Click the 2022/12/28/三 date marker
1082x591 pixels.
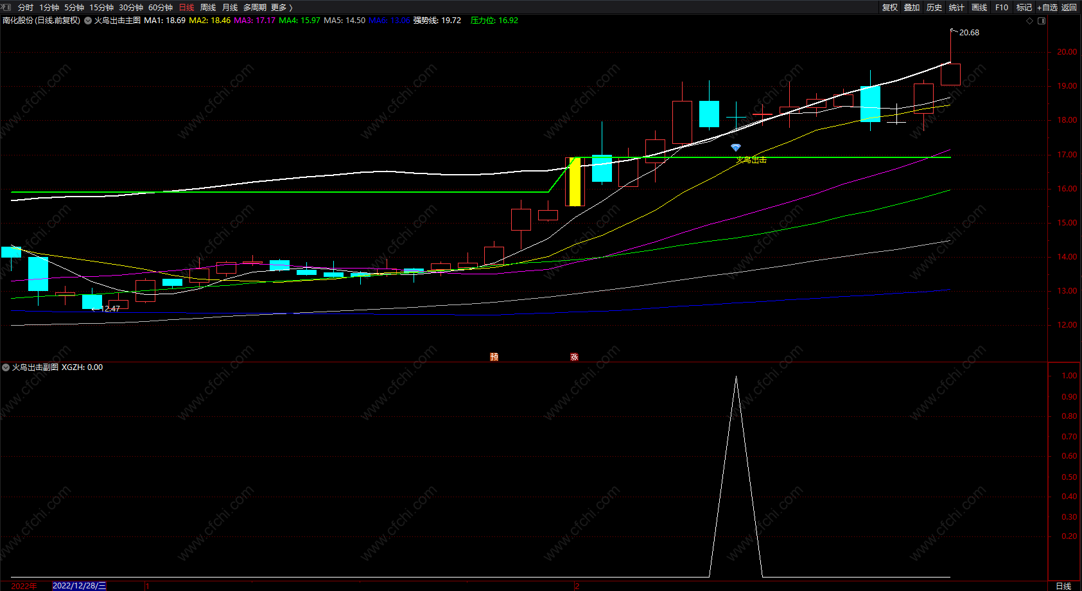(x=79, y=586)
